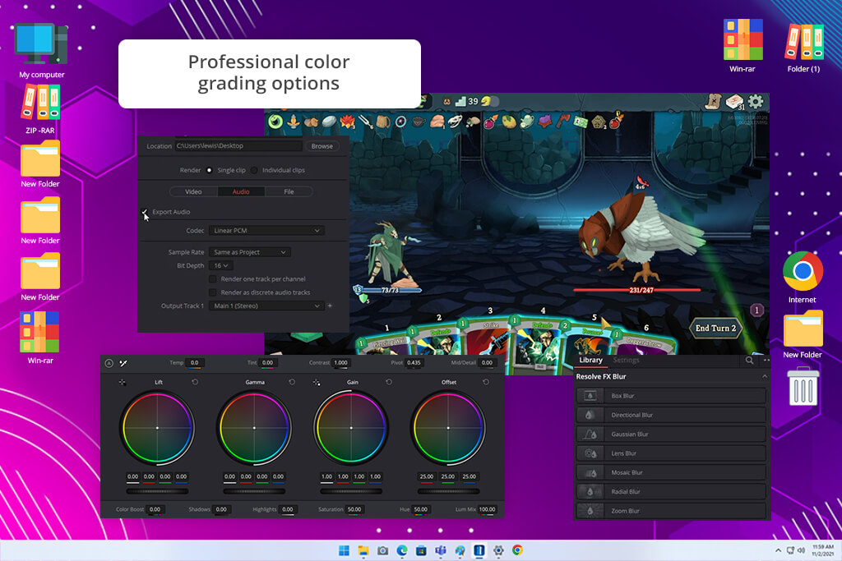
Task: Open the map scroll icon in game top bar
Action: point(713,101)
